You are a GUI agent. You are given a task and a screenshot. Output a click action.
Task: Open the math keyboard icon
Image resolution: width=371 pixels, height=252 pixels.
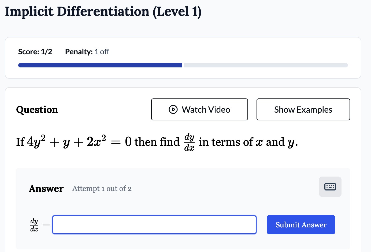330,187
